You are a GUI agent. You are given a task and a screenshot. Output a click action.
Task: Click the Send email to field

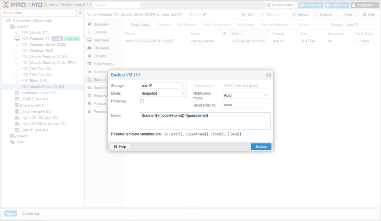[245, 105]
